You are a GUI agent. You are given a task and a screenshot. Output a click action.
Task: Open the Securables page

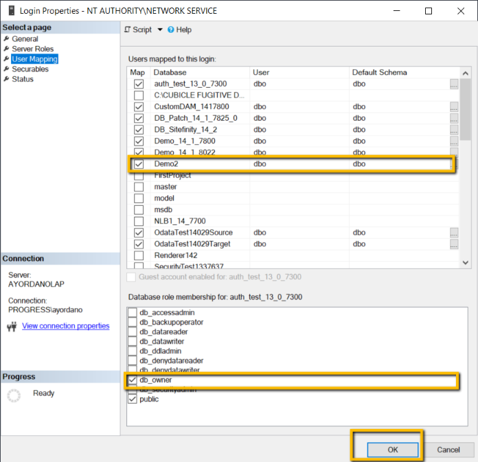(30, 69)
